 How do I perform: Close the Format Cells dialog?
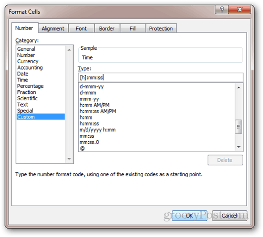(240, 9)
